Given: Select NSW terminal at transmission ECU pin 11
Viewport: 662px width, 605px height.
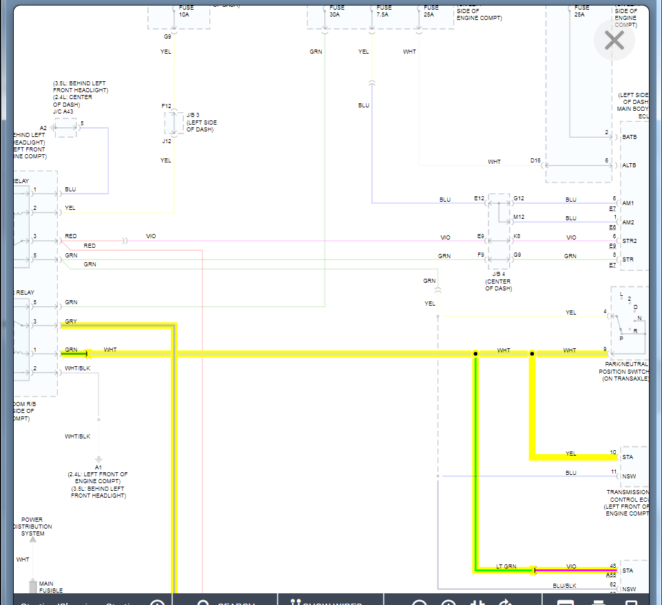Looking at the screenshot, I should point(629,476).
